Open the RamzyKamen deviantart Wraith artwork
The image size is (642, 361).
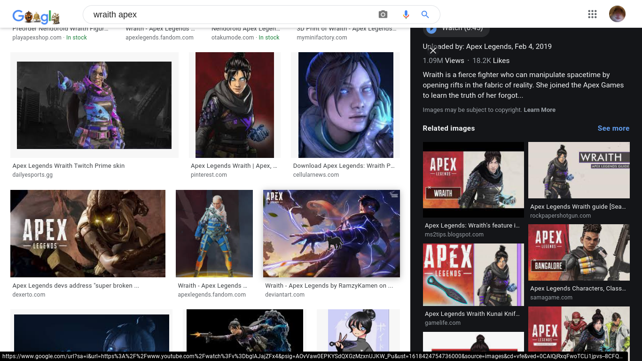(x=331, y=234)
